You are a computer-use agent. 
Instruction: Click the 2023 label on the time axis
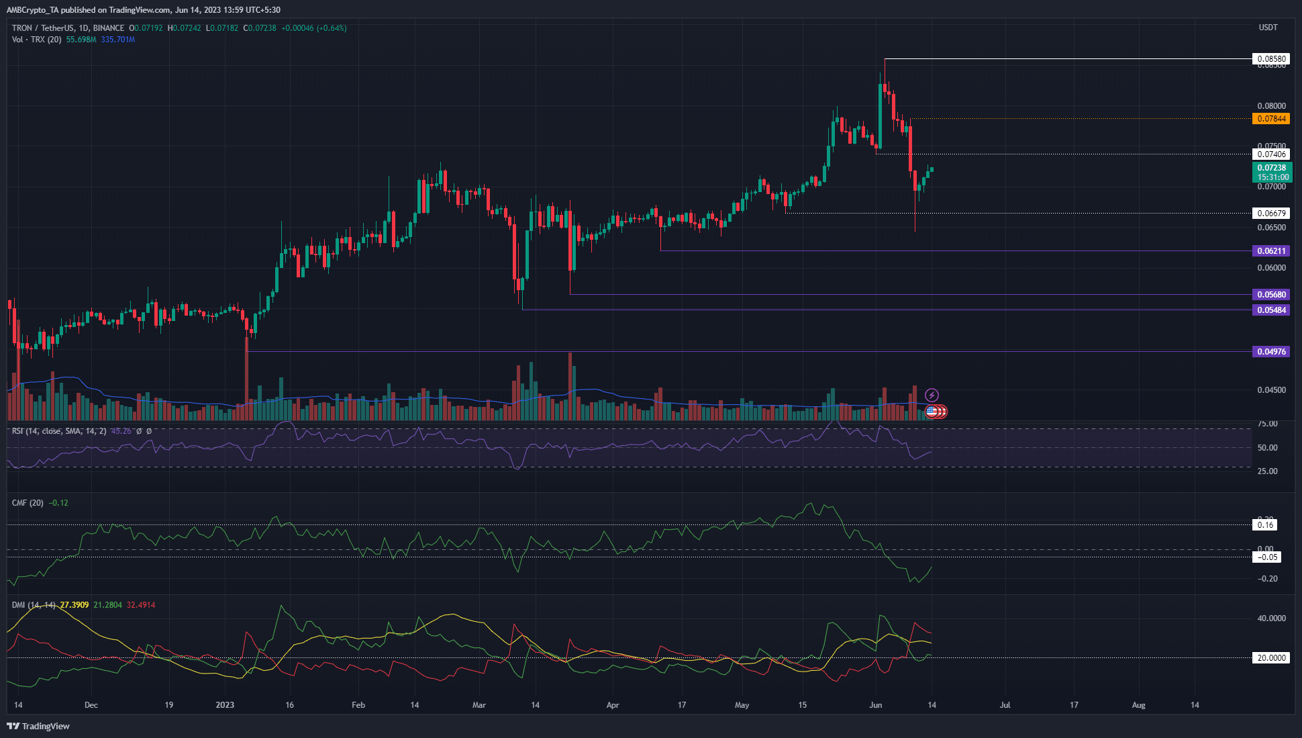(225, 705)
